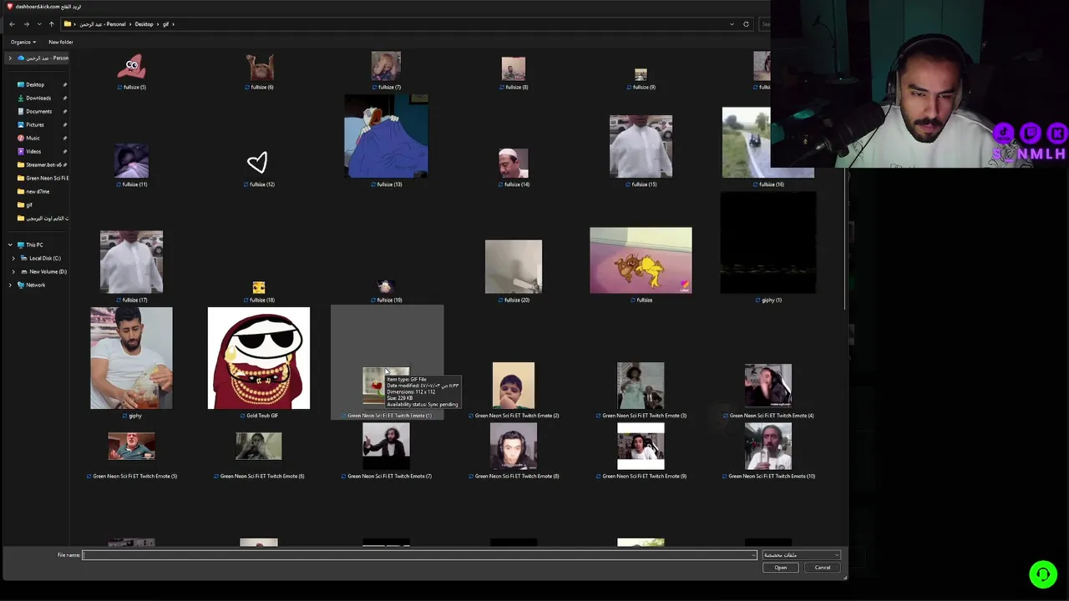1069x601 pixels.
Task: Select the fullsize (16) road gif
Action: click(768, 143)
